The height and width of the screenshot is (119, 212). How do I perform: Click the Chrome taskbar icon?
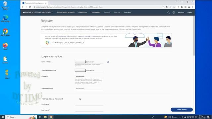(x=51, y=117)
